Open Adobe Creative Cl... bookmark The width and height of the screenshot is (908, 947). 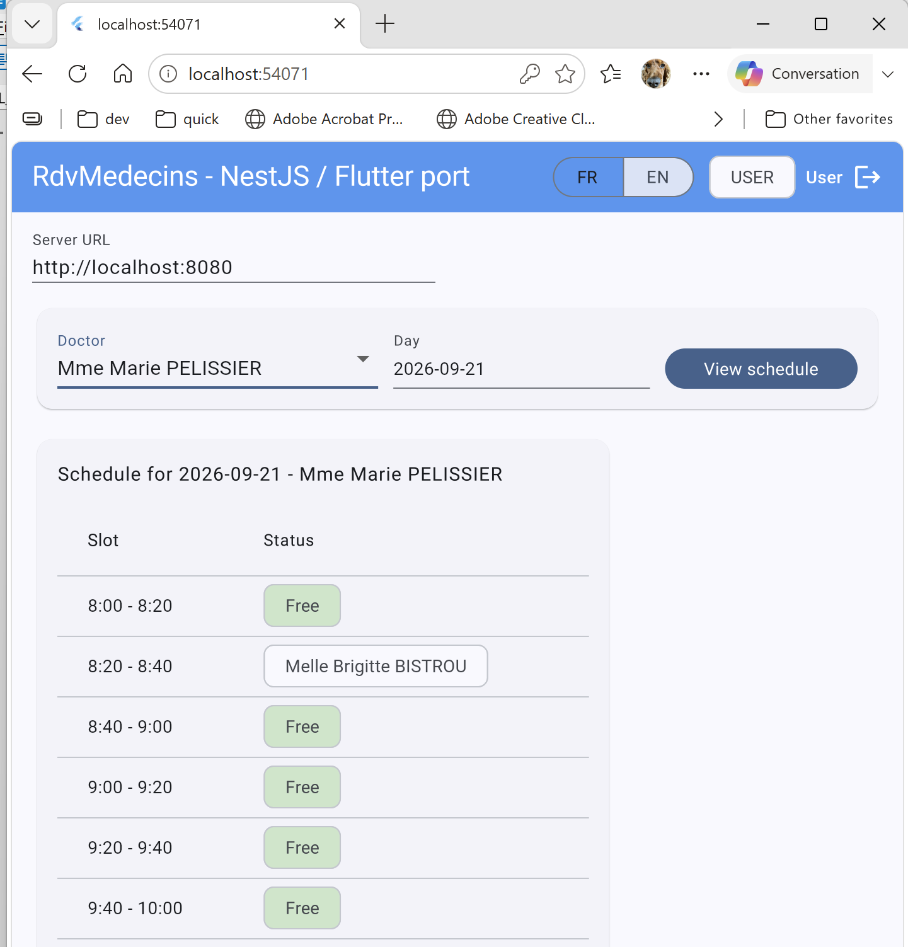click(x=516, y=119)
